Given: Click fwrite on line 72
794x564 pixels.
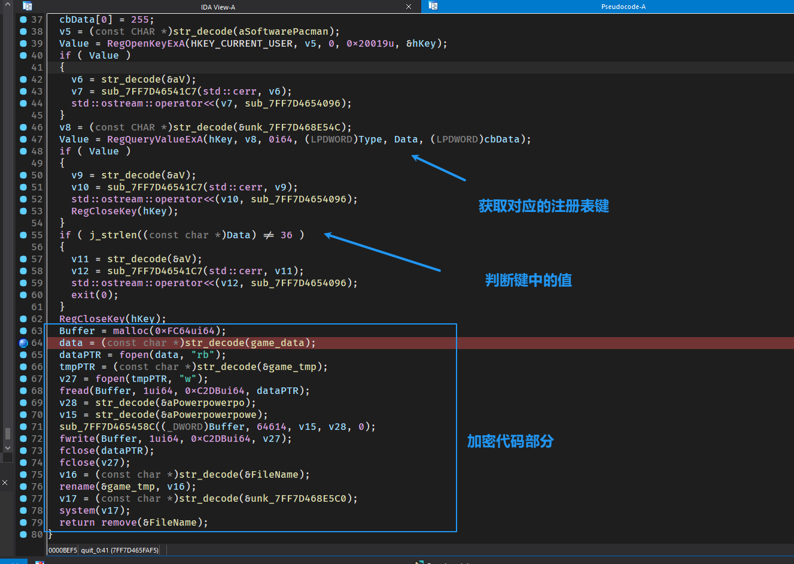Looking at the screenshot, I should click(77, 439).
